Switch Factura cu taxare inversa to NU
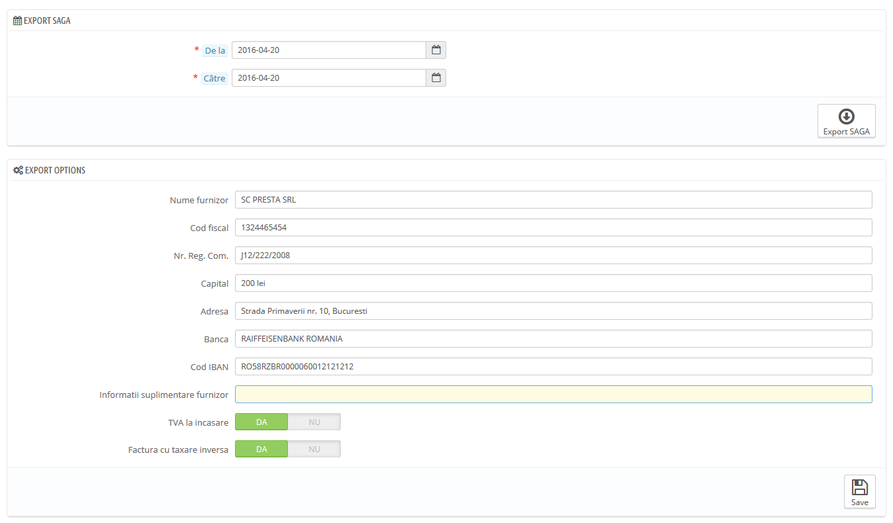 [x=314, y=450]
